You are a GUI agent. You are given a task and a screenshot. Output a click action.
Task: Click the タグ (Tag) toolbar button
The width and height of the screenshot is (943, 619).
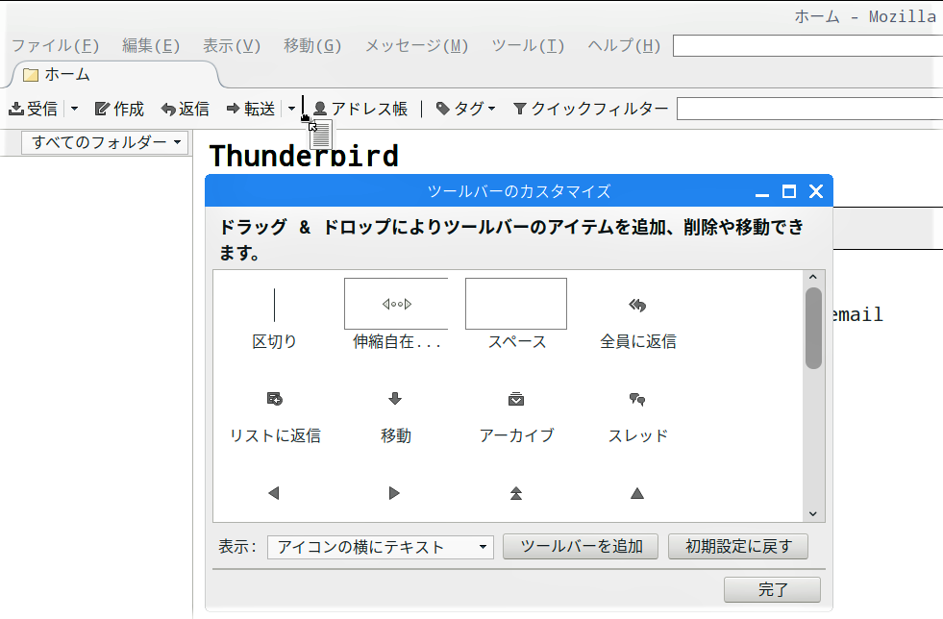click(x=465, y=109)
